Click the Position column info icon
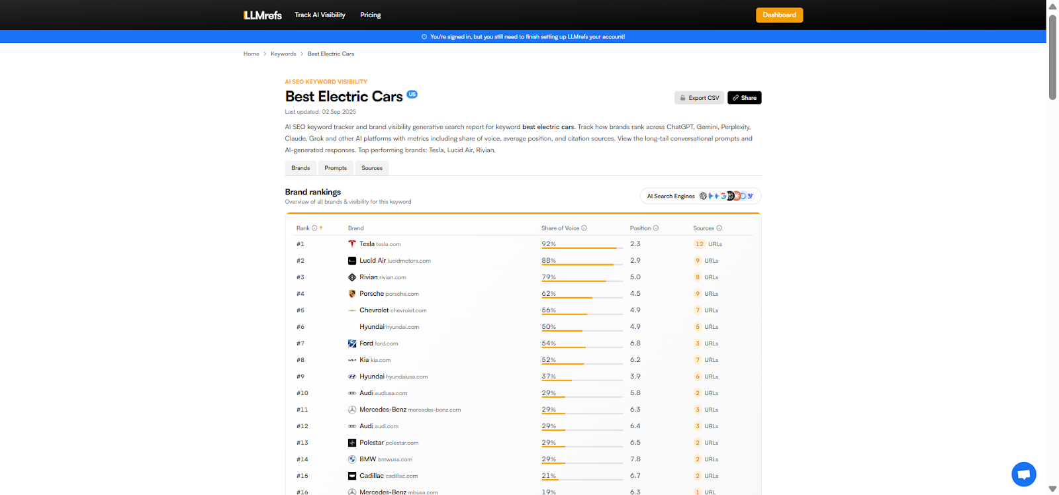Screen dimensions: 1059x495 pos(656,228)
